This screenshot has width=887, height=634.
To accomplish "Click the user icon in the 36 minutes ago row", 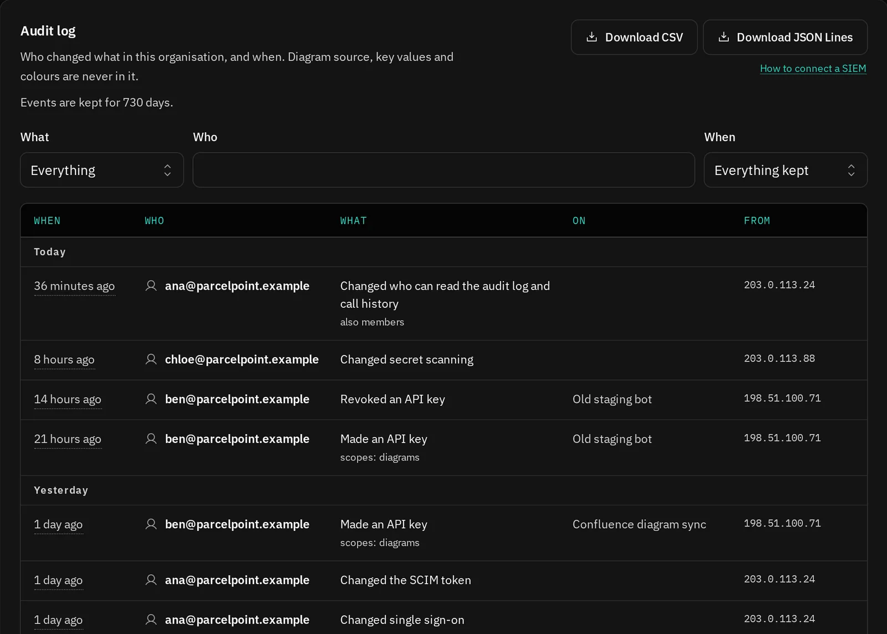I will 151,286.
